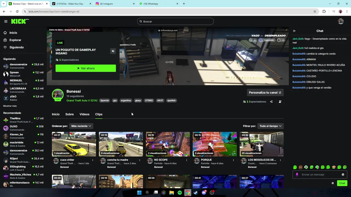Open options for the PORQUE clip
Viewport: 351px width, 197px height.
(234, 160)
